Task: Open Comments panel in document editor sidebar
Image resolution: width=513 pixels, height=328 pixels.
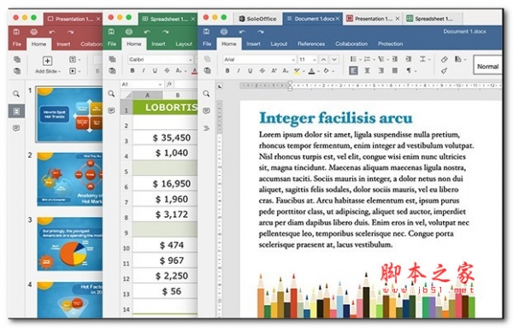Action: point(206,111)
